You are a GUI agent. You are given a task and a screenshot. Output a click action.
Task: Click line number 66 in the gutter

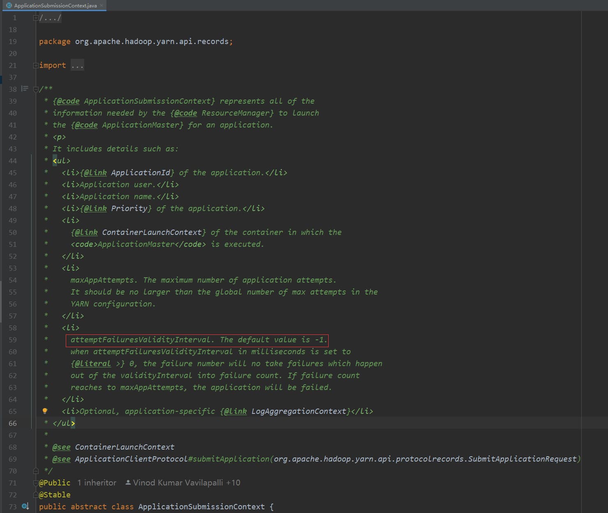pyautogui.click(x=13, y=423)
